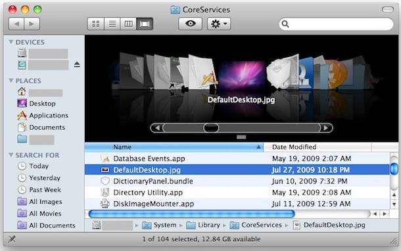Screen dimensions: 401x251
Task: Switch to icon view
Action: tap(95, 24)
